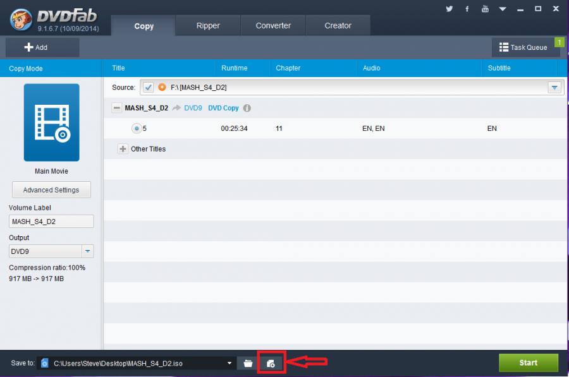Viewport: 569px width, 377px height.
Task: Switch to the Converter tab
Action: click(x=273, y=26)
